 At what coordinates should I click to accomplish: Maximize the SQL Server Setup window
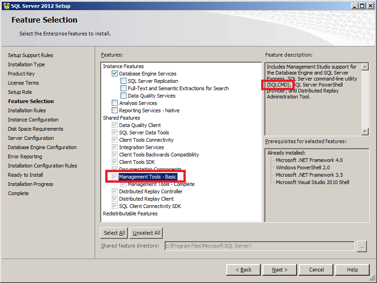[x=362, y=6]
